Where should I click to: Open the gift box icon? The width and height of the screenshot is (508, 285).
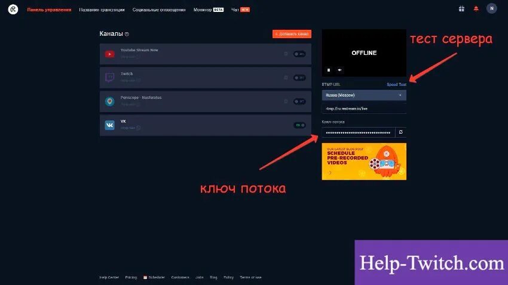click(x=461, y=9)
